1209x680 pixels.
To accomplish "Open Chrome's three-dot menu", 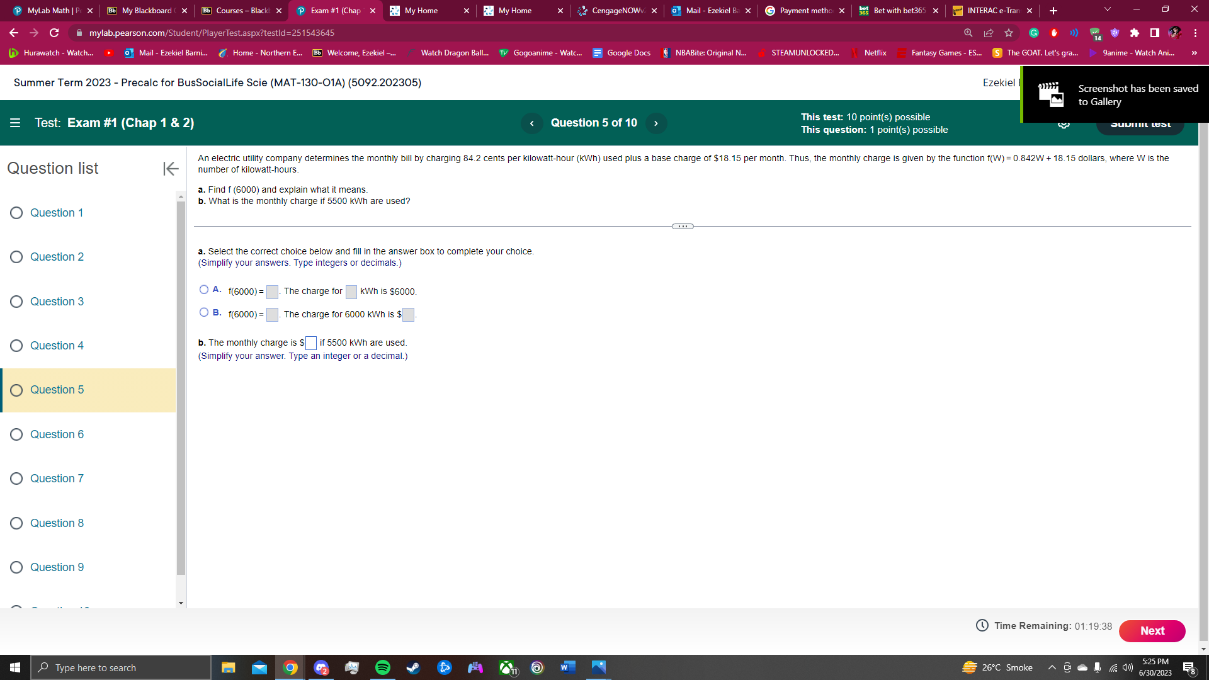I will click(x=1195, y=33).
